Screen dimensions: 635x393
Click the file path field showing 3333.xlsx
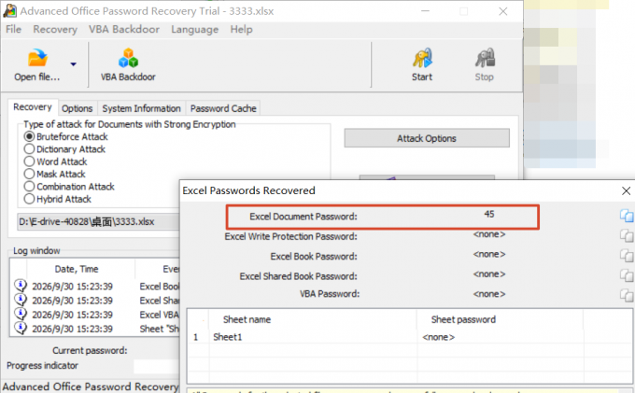click(98, 222)
